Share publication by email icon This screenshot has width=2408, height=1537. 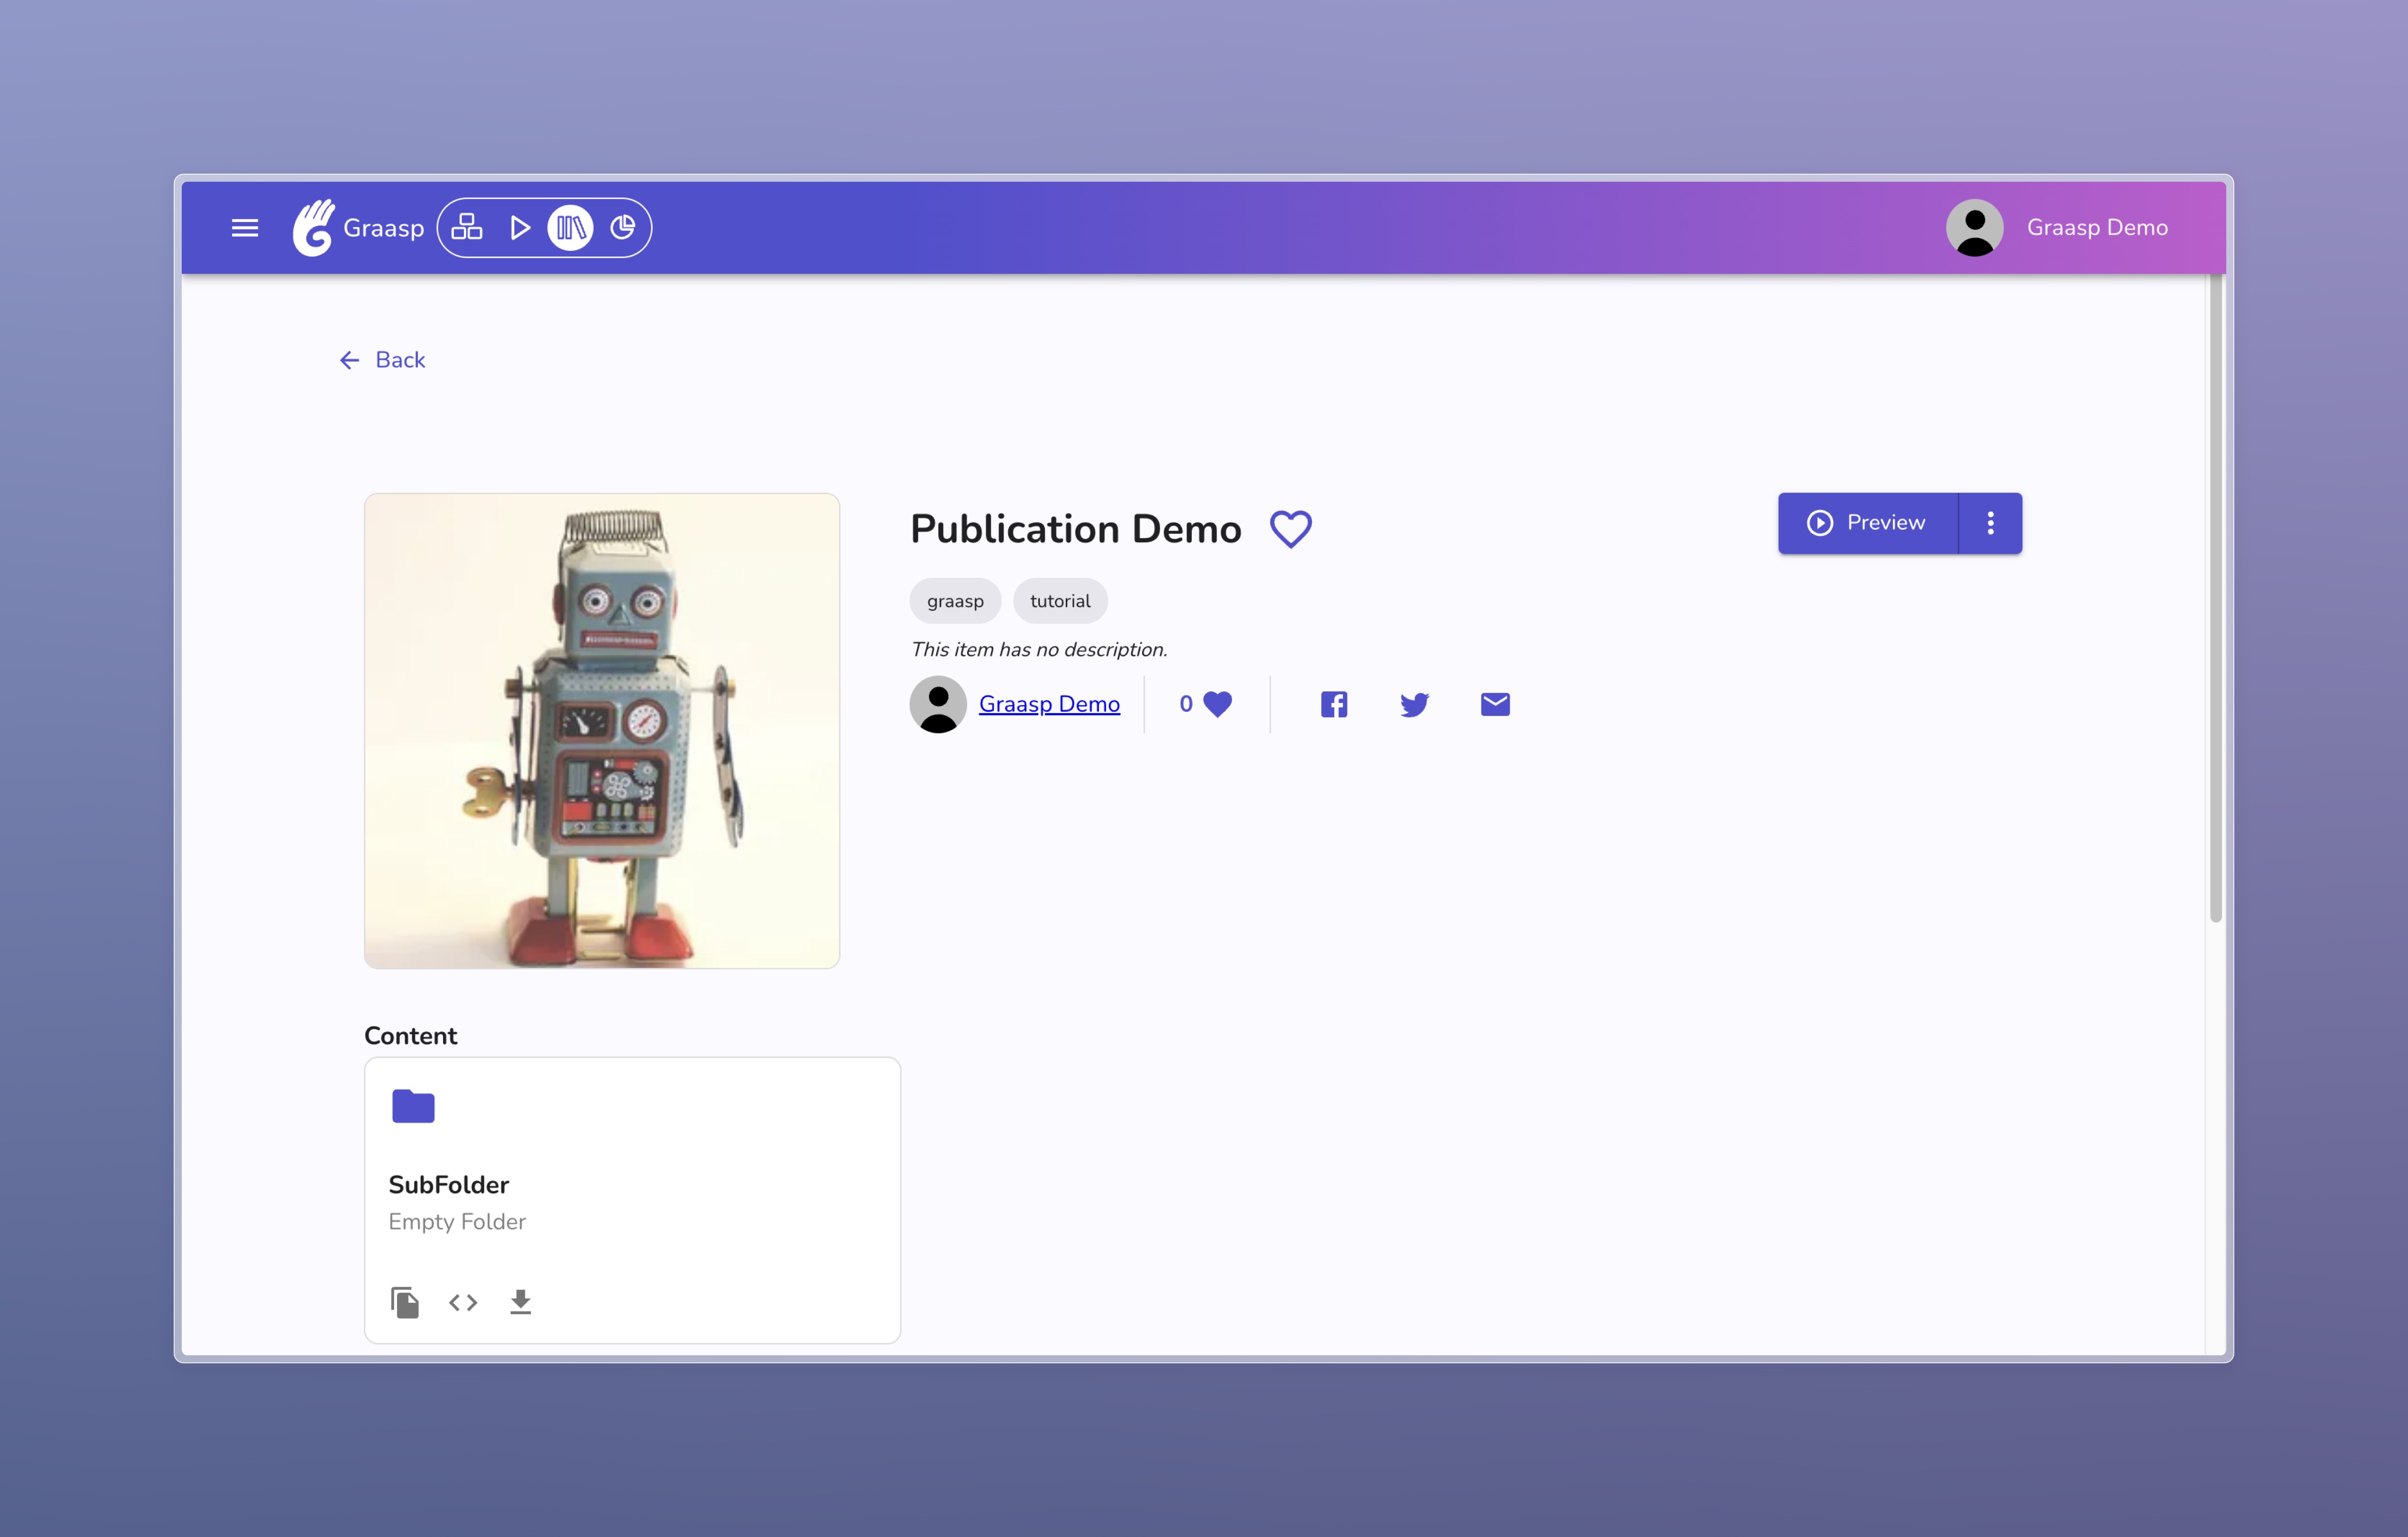point(1494,704)
